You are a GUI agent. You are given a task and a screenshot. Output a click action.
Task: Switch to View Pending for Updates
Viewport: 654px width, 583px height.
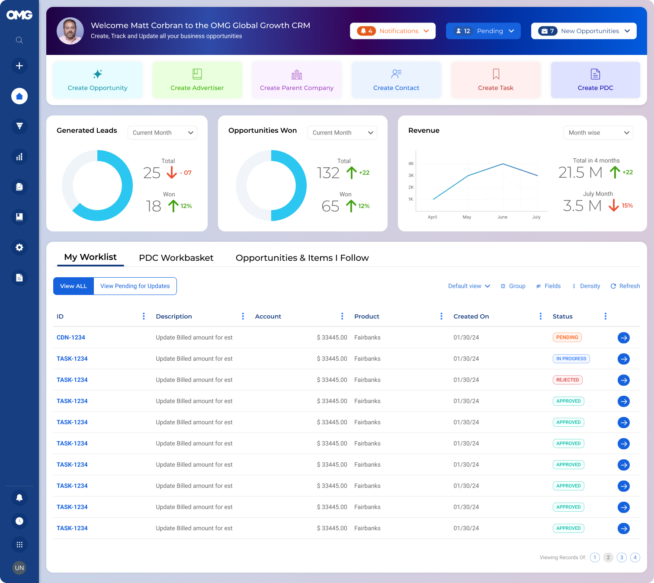(135, 286)
